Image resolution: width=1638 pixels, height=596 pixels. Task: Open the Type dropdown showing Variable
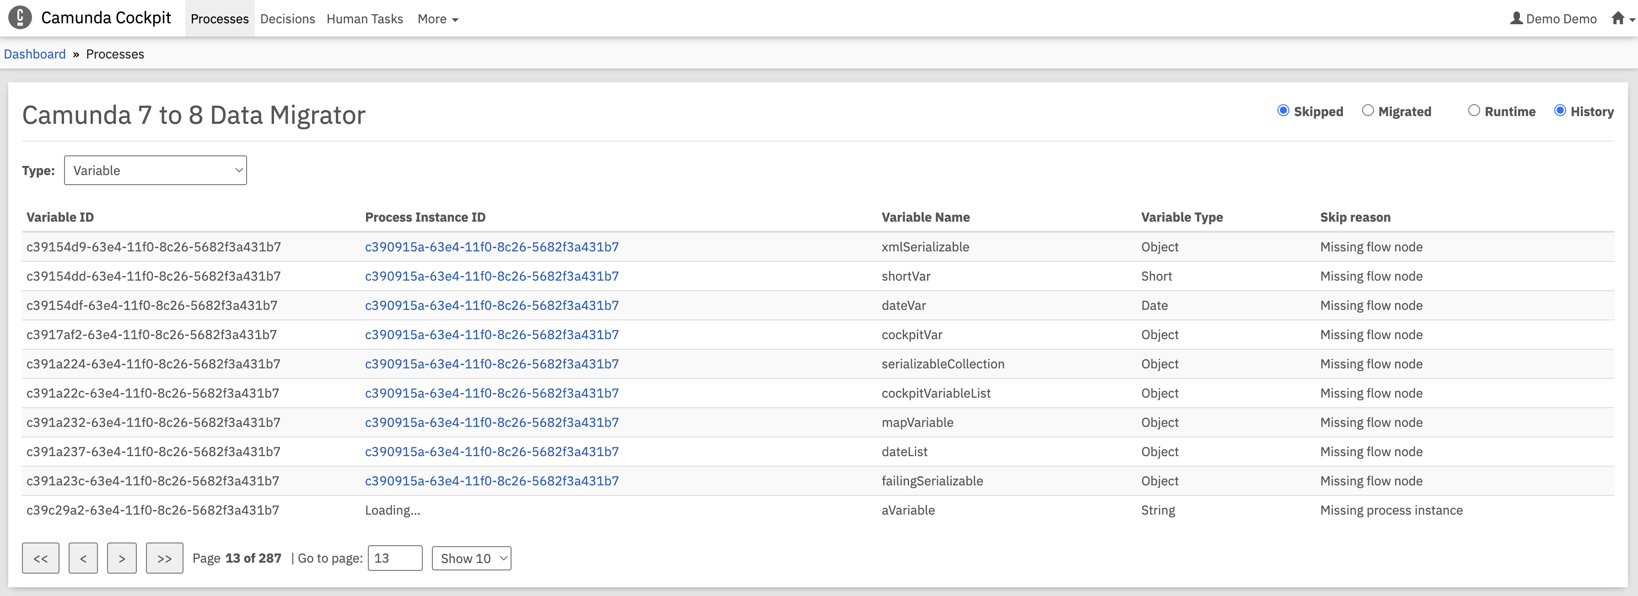(155, 170)
